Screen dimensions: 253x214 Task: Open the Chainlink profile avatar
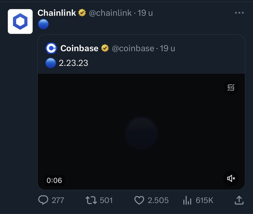pyautogui.click(x=20, y=21)
